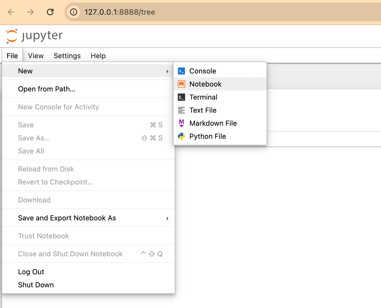This screenshot has height=308, width=381.
Task: Click the Terminal icon in submenu
Action: click(x=181, y=97)
